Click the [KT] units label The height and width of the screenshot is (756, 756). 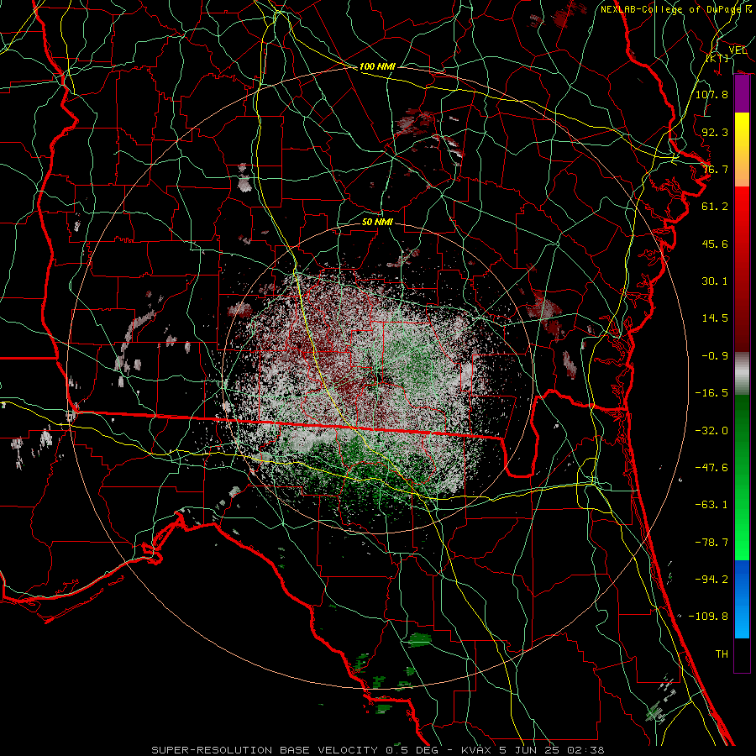[x=717, y=58]
